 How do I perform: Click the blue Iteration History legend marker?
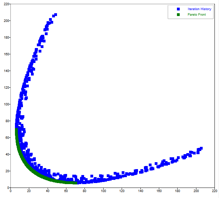click(178, 9)
